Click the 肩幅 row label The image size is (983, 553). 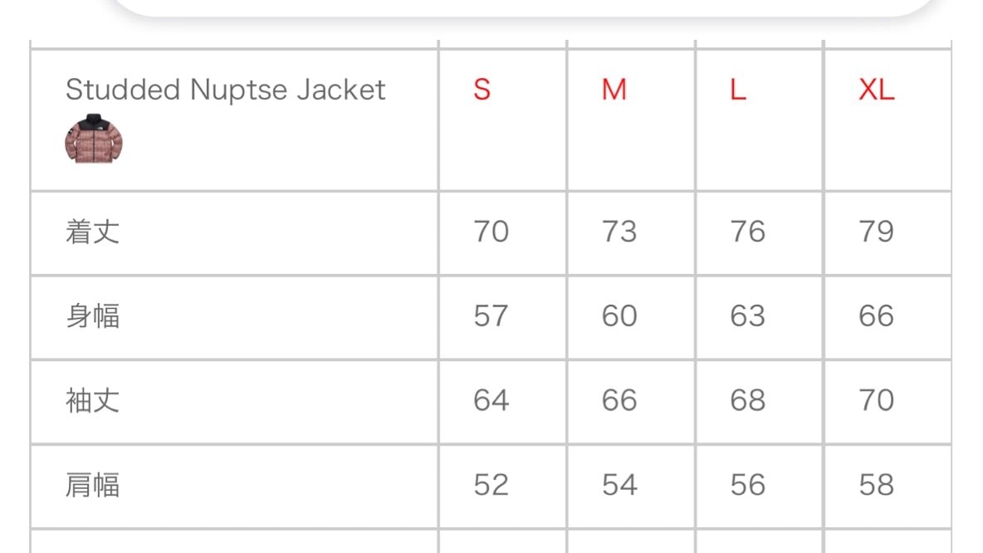pos(92,485)
